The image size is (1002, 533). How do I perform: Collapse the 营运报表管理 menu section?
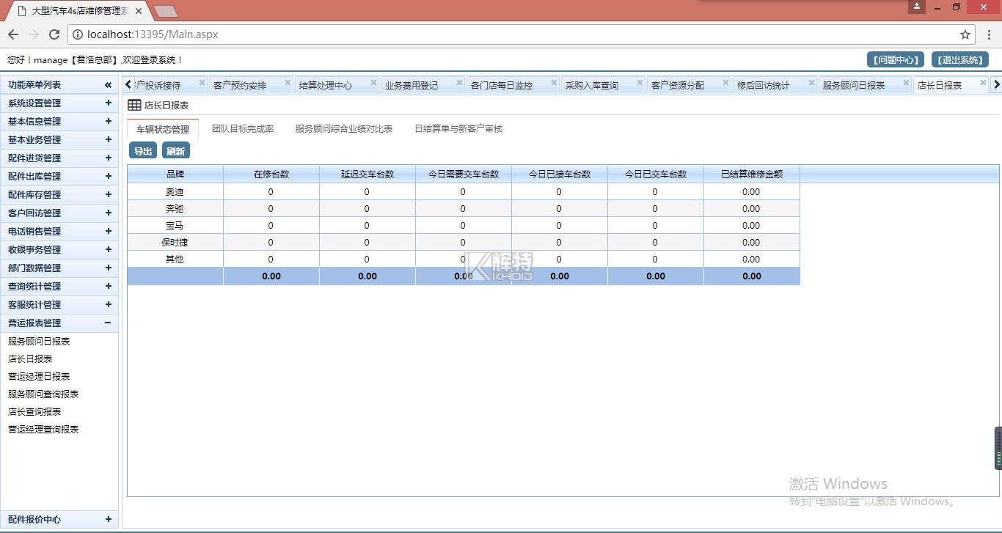[108, 323]
